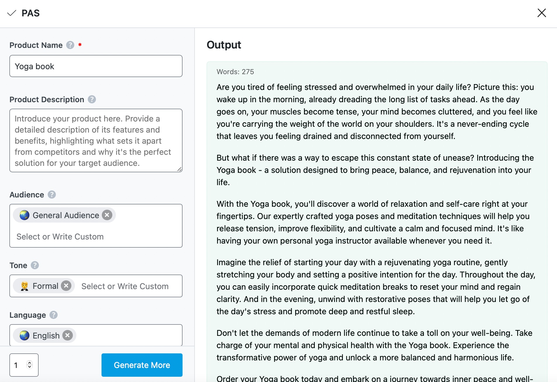Click the Product Name help icon
The image size is (557, 382).
70,45
